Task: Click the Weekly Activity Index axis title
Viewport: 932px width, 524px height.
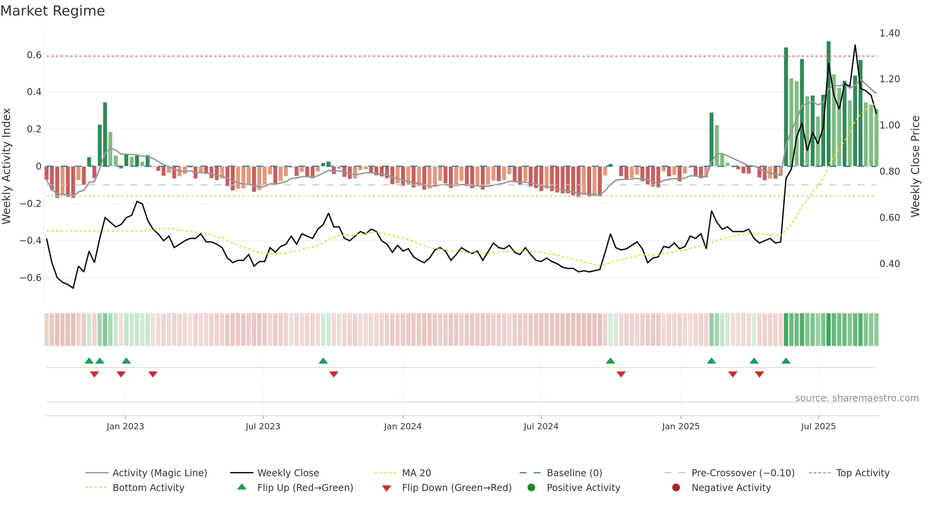Action: 6,166
